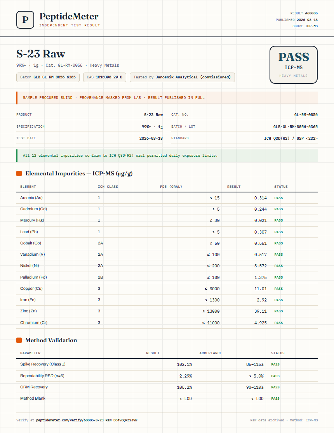Click the PASS ICP-MS result badge
Viewport: 334px width, 433px height.
click(293, 65)
